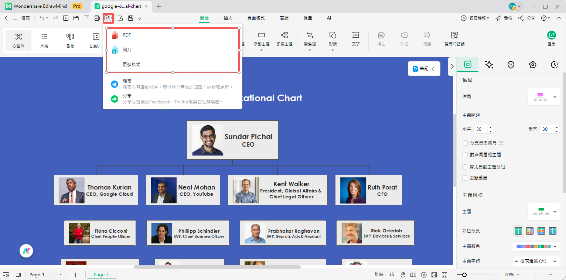Image resolution: width=566 pixels, height=280 pixels.
Task: Open the 佈局 layout dropdown
Action: coord(543,96)
